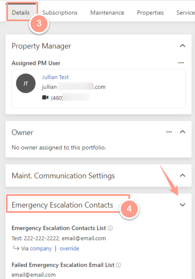Image resolution: width=195 pixels, height=279 pixels.
Task: Toggle Emergency Escalation Contacts chevron
Action: (183, 205)
